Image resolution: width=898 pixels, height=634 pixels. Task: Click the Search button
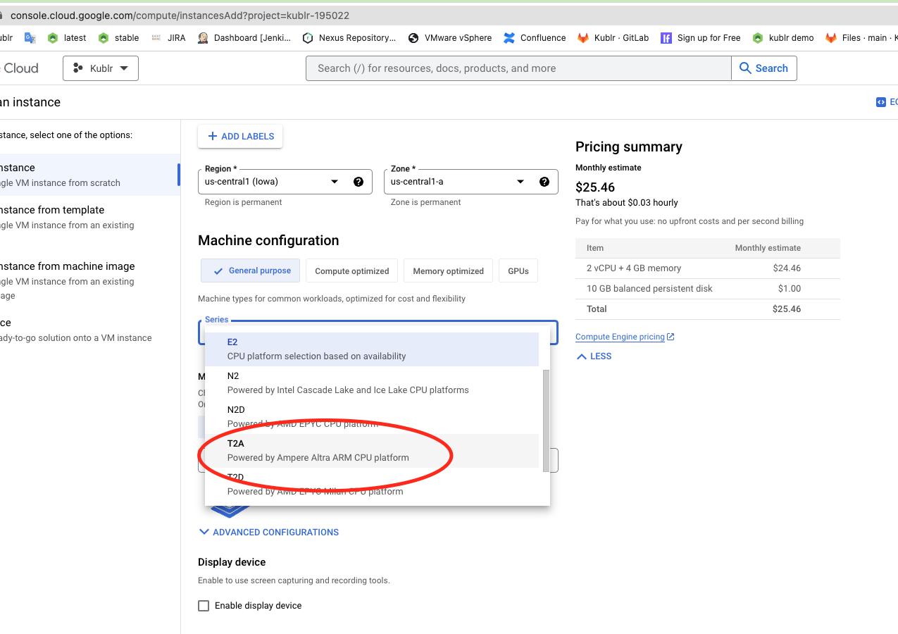point(764,68)
